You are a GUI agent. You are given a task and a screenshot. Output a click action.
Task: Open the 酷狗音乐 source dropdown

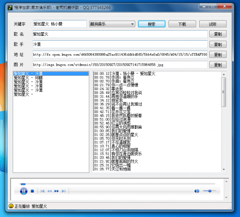112,24
